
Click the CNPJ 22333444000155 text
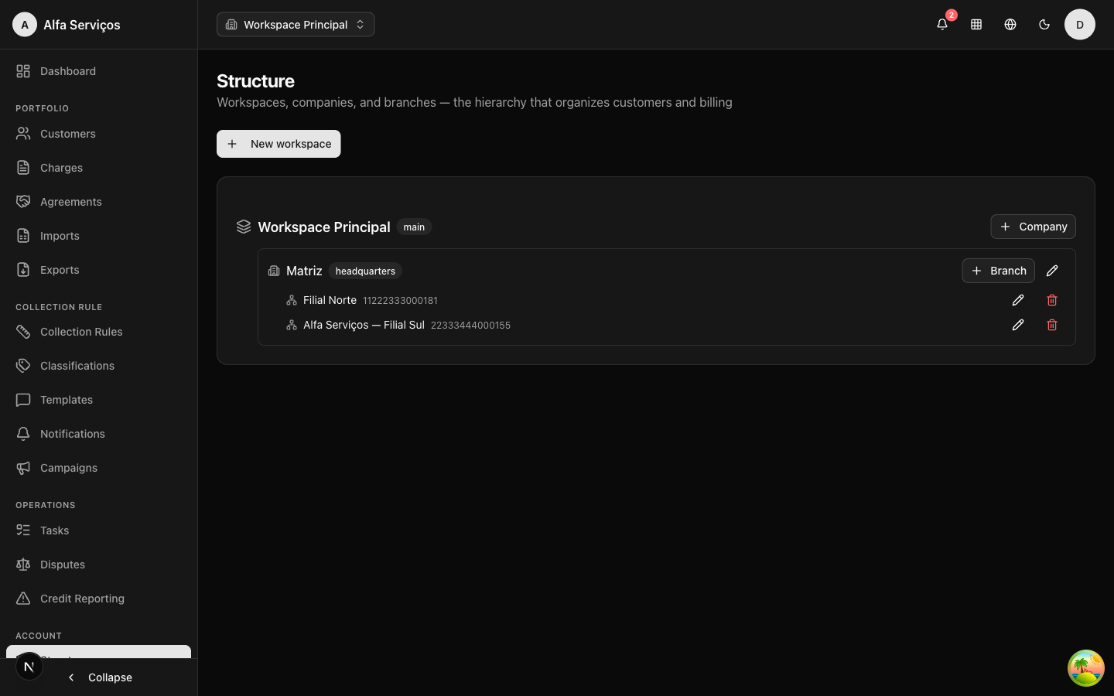[470, 326]
